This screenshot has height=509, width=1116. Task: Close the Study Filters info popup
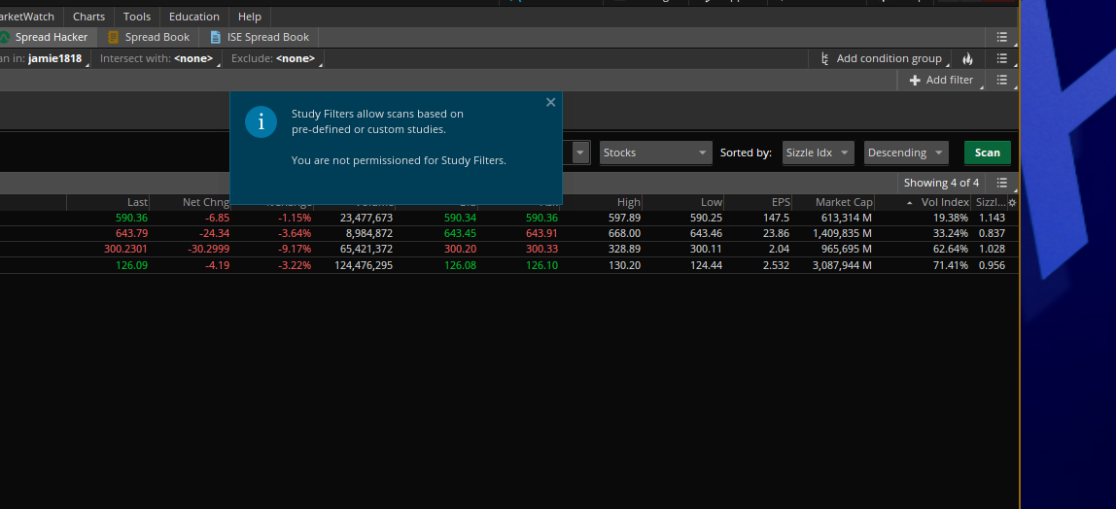coord(550,102)
